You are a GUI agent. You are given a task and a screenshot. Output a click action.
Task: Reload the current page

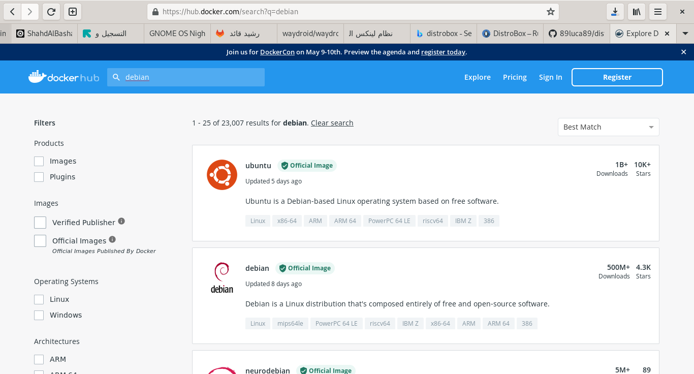tap(51, 11)
